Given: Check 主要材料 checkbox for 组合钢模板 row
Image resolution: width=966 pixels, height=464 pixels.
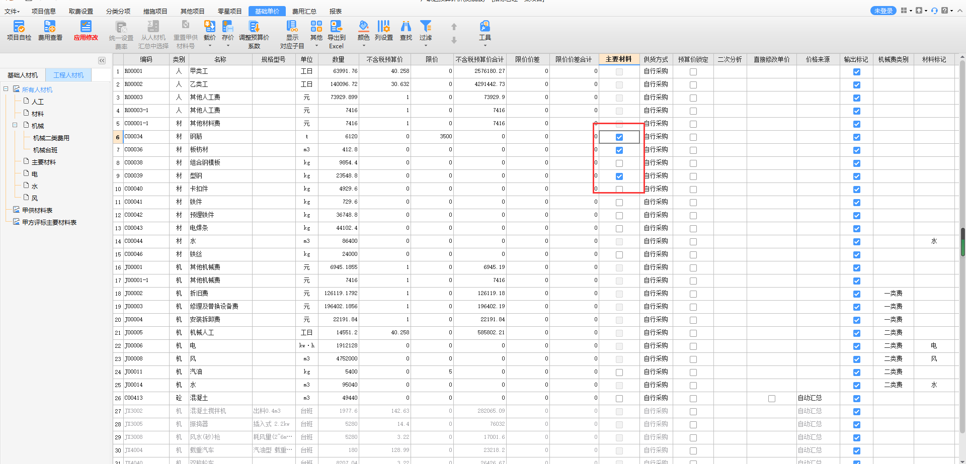Looking at the screenshot, I should pyautogui.click(x=619, y=163).
